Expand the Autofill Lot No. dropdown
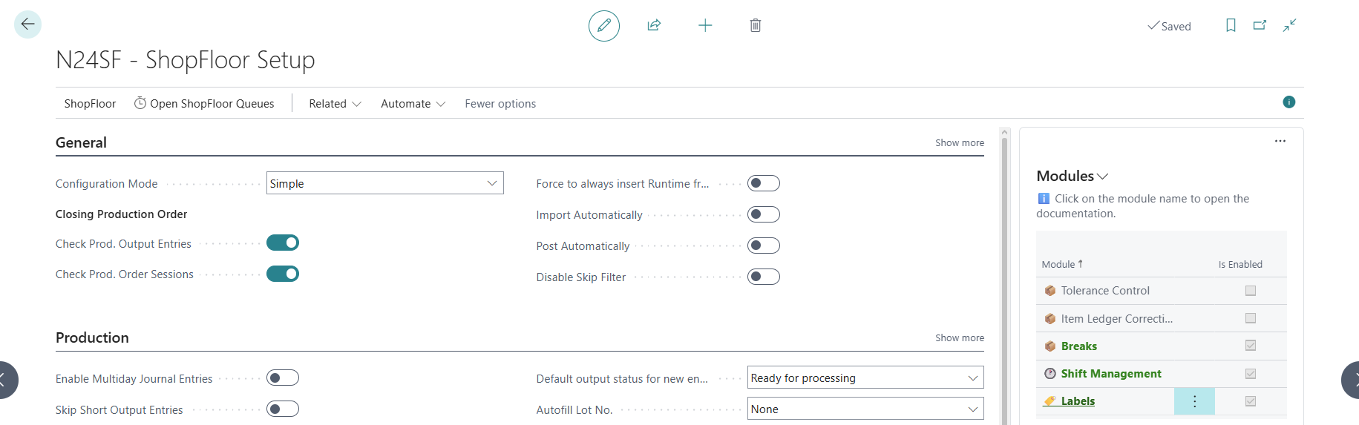Screen dimensions: 1359x425 tap(865, 409)
